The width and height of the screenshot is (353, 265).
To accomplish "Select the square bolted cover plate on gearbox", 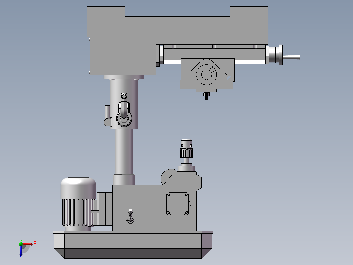I will [177, 204].
